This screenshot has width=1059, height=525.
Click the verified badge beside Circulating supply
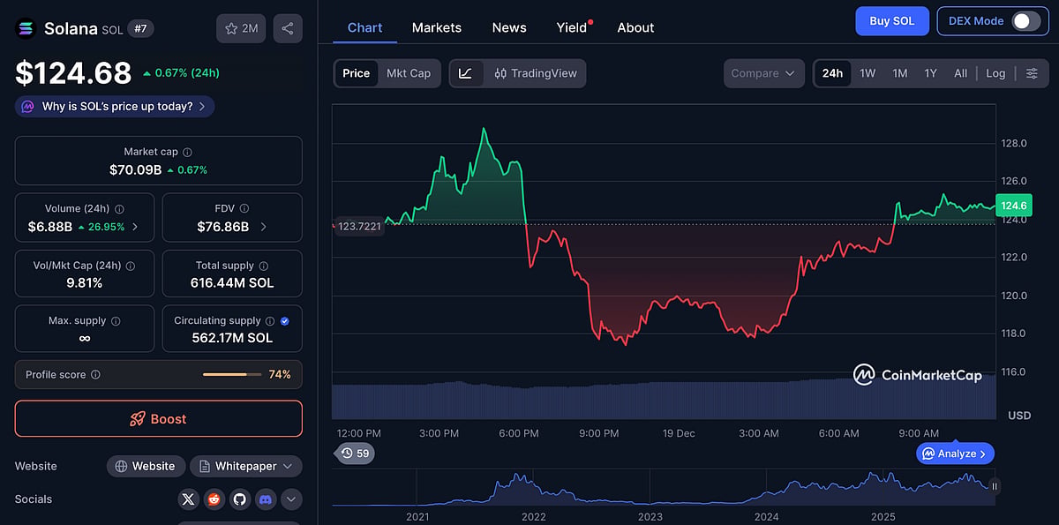coord(284,321)
